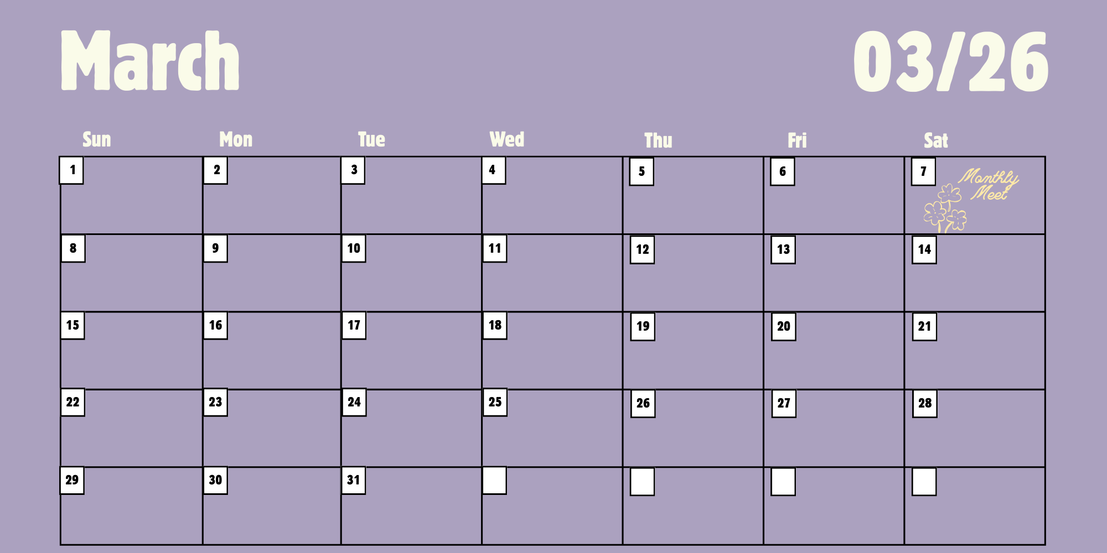Select the Sun column header

click(x=97, y=139)
